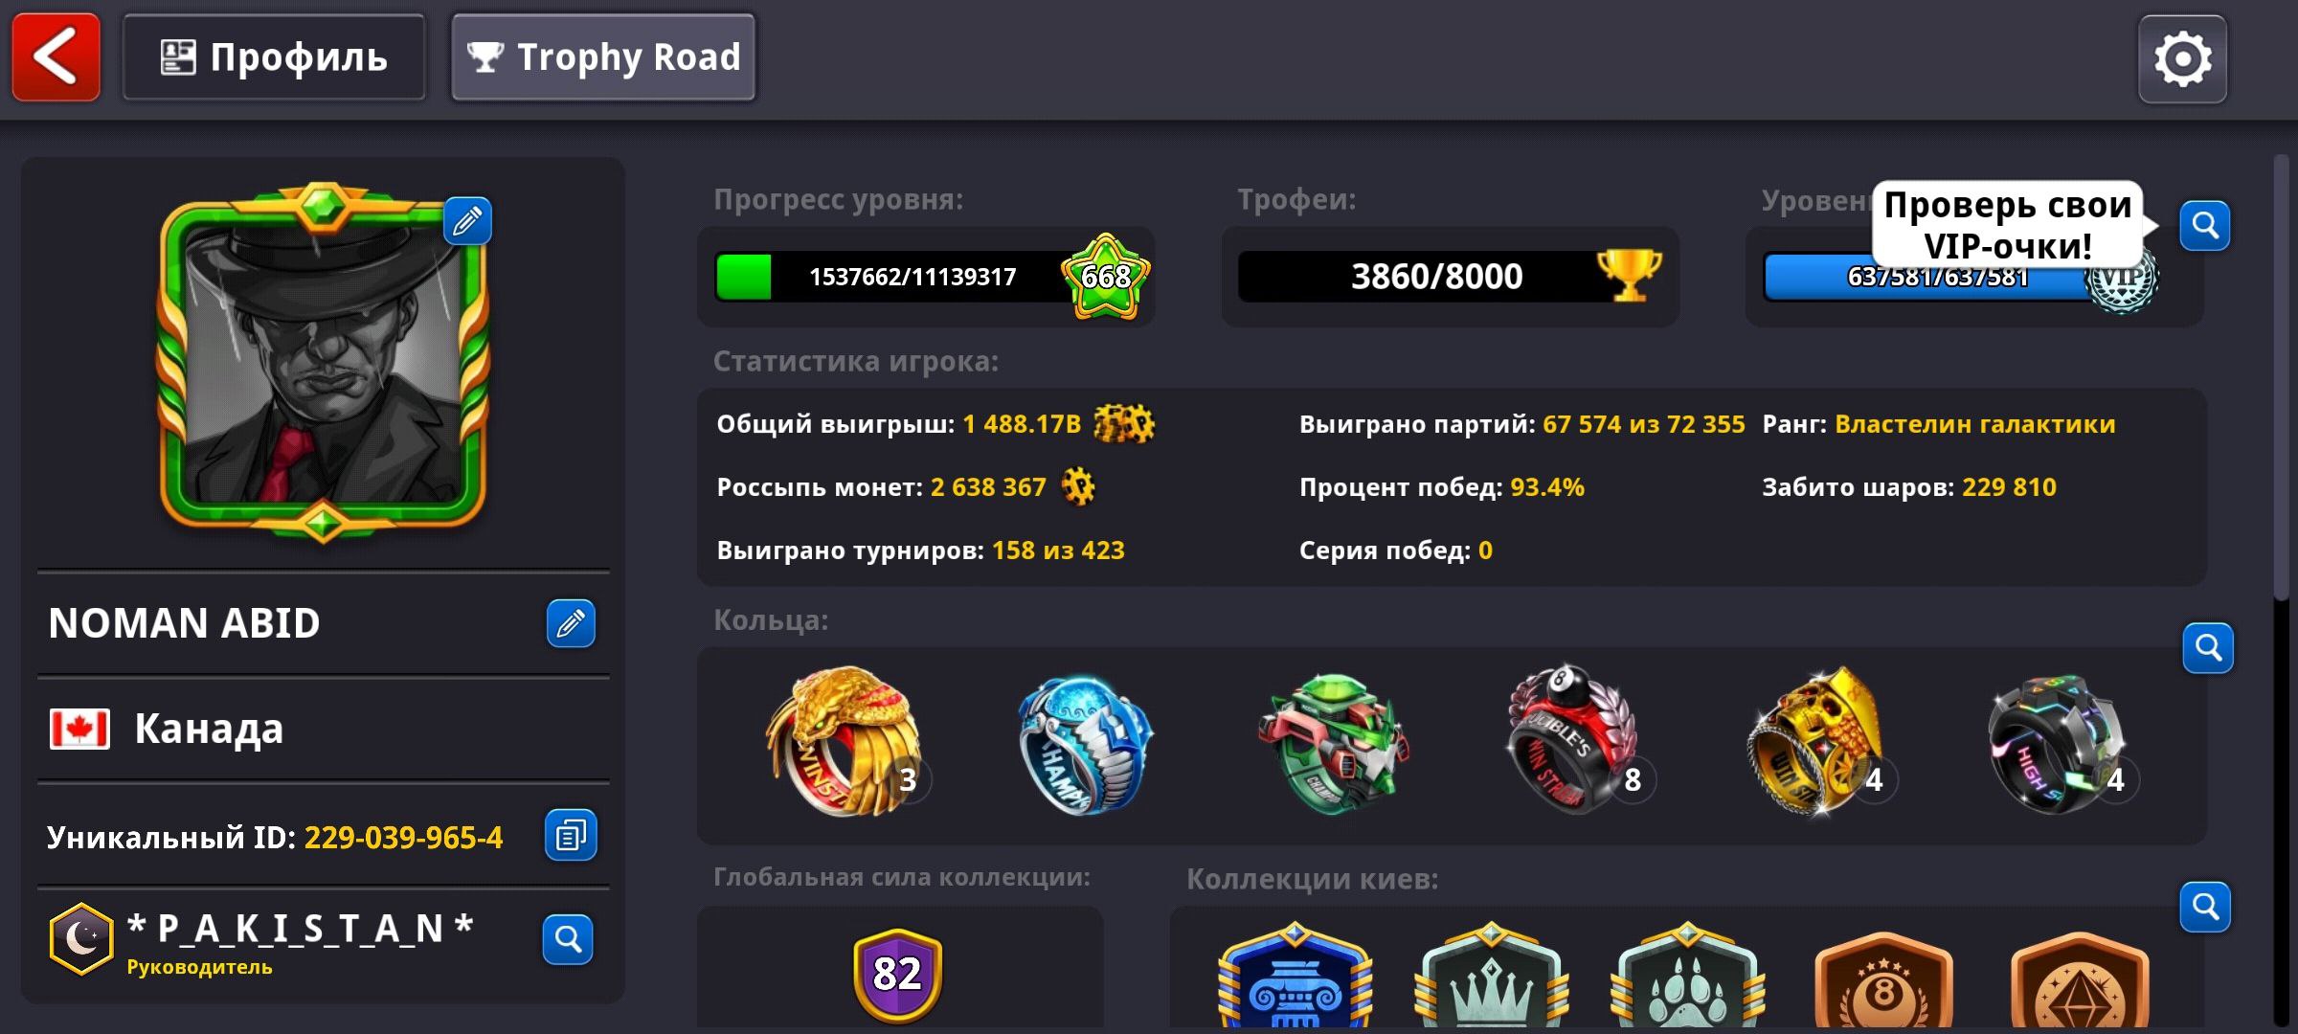Inspect cue collections via magnifier icon
This screenshot has height=1034, width=2298.
point(2205,907)
